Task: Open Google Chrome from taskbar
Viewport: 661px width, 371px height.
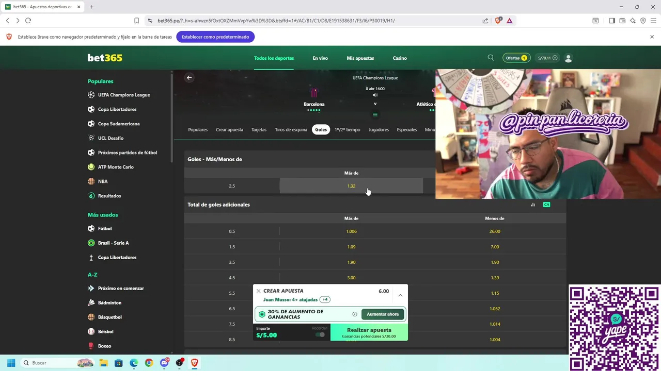Action: 149,363
